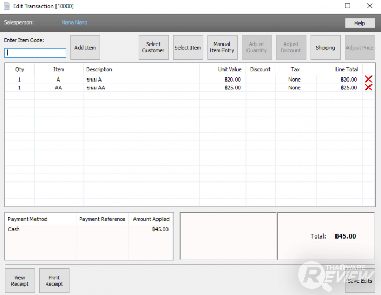Viewport: 381px width, 295px height.
Task: Close the Edit Transaction window
Action: tap(369, 6)
